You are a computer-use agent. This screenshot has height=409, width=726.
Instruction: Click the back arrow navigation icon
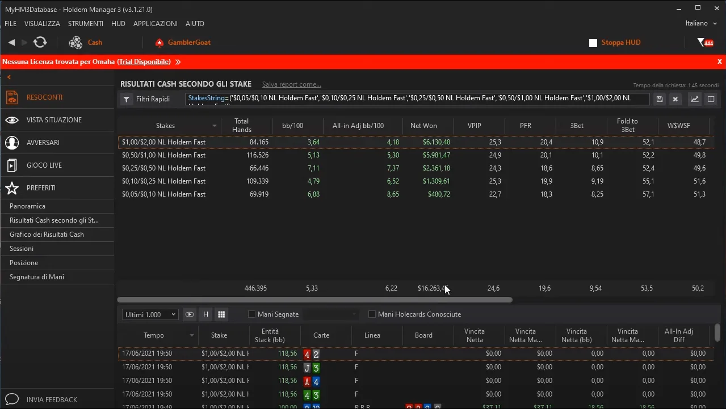tap(11, 42)
